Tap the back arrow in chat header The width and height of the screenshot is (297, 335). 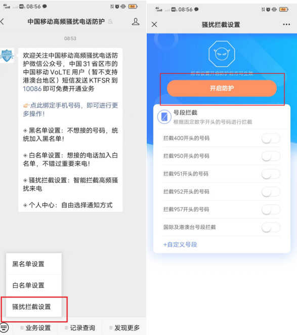(x=2, y=22)
